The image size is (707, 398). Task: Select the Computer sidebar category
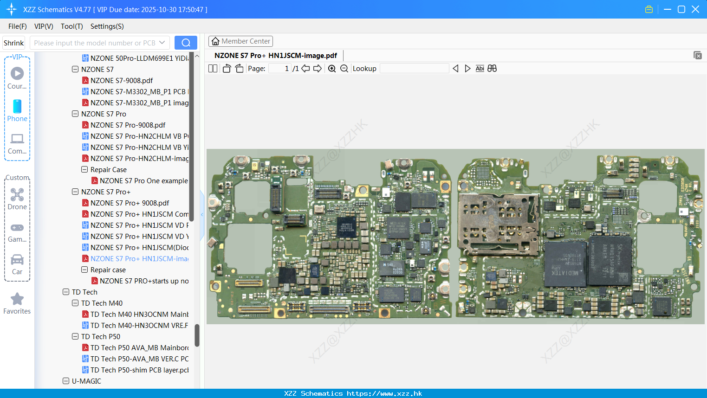[17, 144]
